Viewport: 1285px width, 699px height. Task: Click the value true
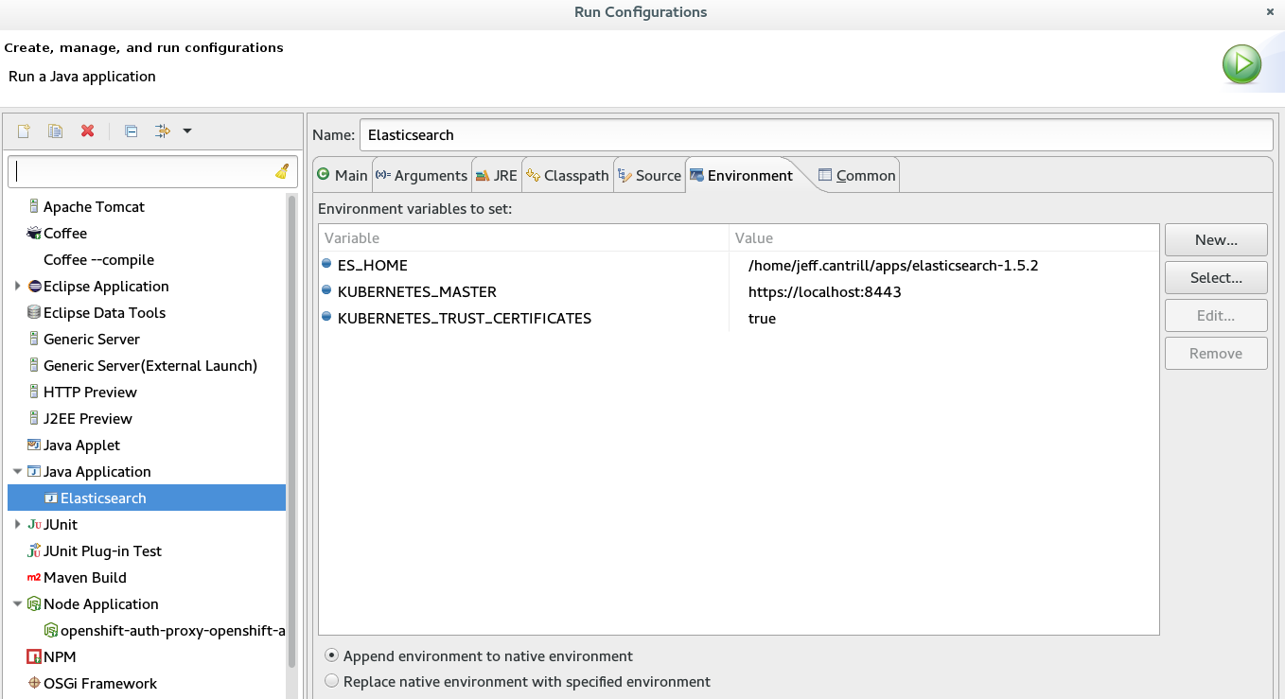(x=762, y=318)
